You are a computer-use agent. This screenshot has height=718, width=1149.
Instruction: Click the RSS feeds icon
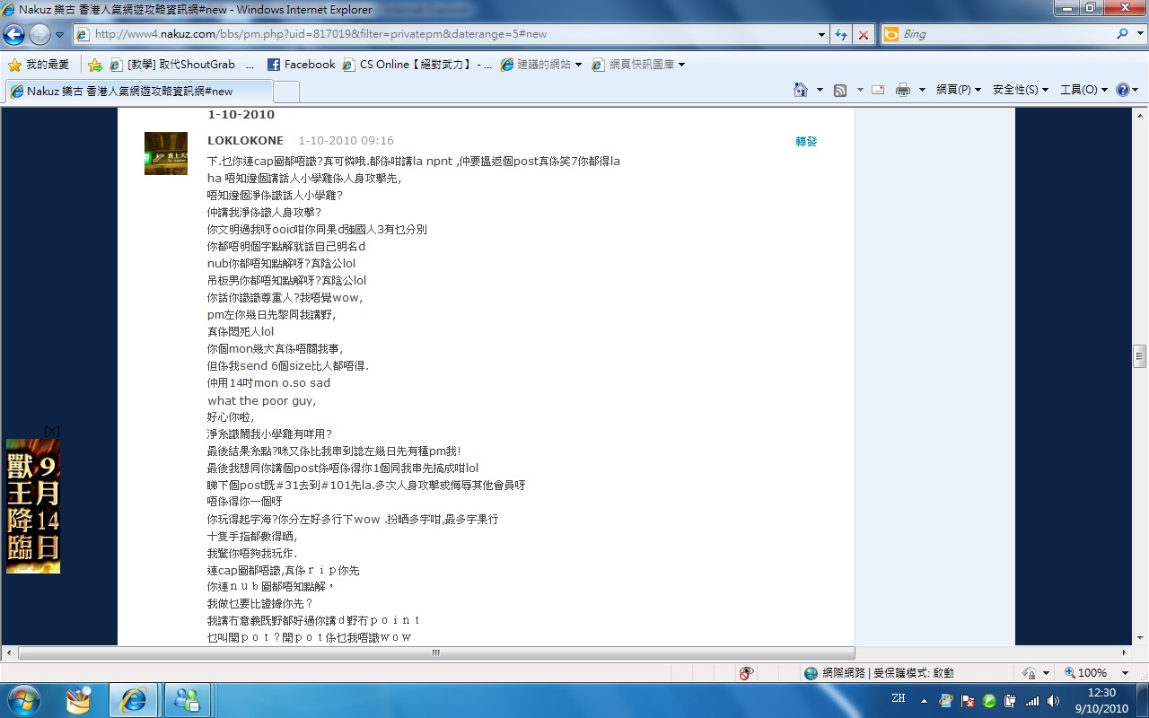[840, 90]
